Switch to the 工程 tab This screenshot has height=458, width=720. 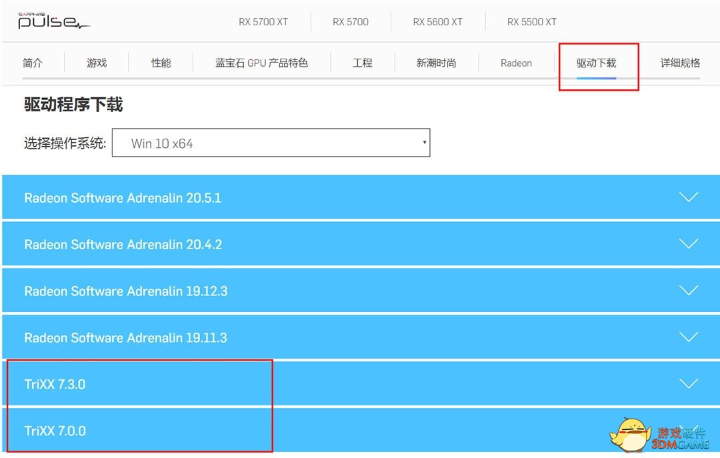[x=362, y=63]
